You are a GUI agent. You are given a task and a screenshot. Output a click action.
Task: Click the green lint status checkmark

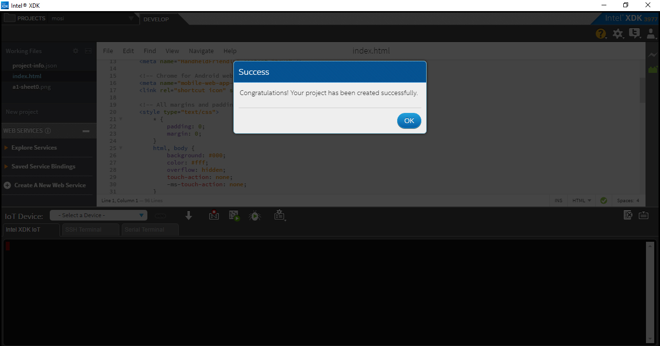pyautogui.click(x=603, y=200)
